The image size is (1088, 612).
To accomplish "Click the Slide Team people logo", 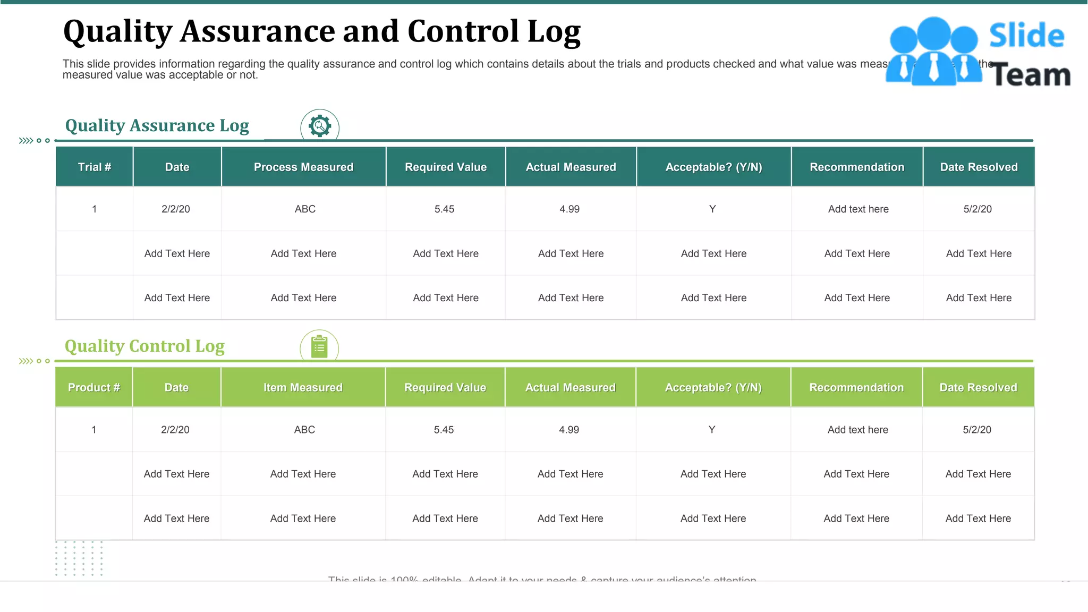I will 933,52.
